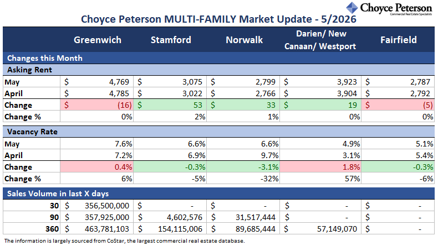The height and width of the screenshot is (246, 438).
Task: Select Stamford April rent 3,022
Action: click(170, 93)
